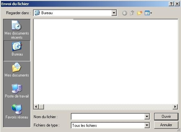Open Mes documents folder shortcut
The width and height of the screenshot is (181, 132).
pos(17,70)
